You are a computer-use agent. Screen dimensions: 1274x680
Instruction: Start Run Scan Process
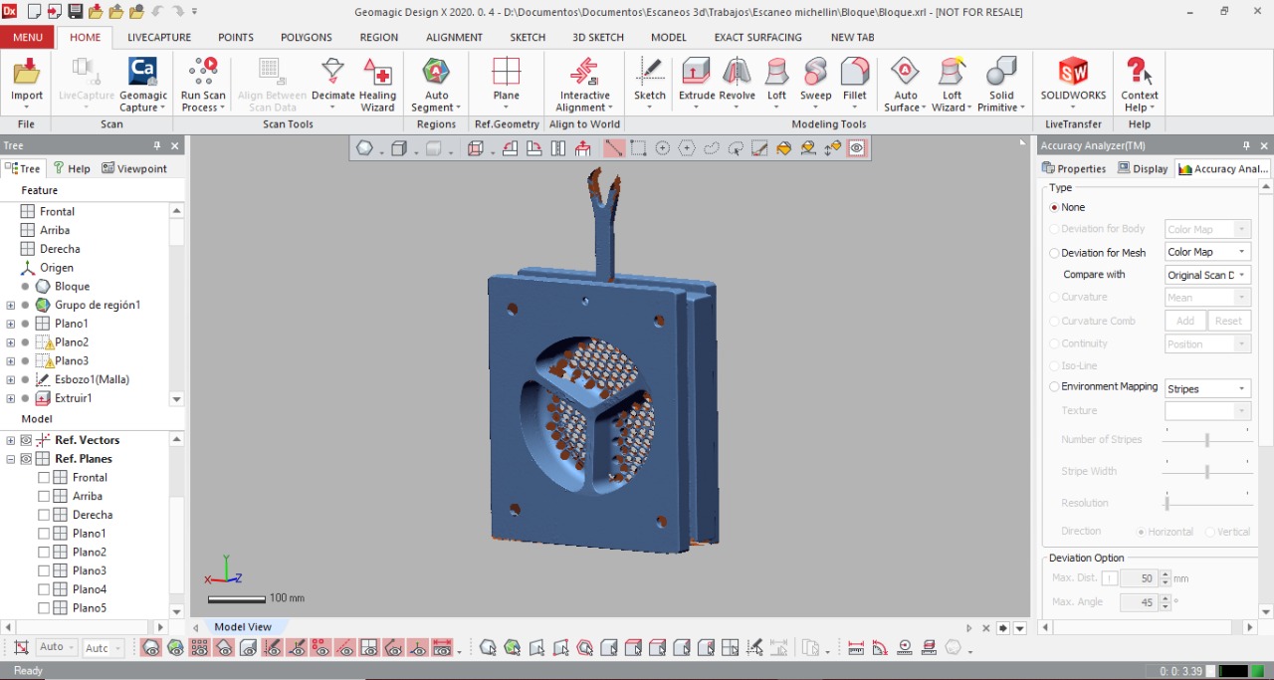[x=203, y=85]
